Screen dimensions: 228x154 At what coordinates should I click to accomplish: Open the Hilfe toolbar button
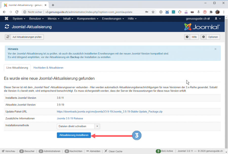click(x=191, y=37)
